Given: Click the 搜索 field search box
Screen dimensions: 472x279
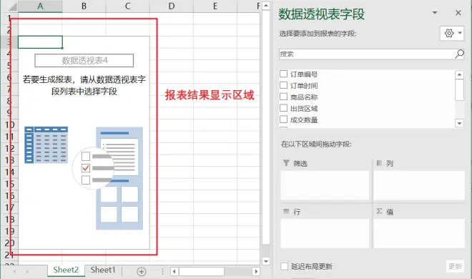Looking at the screenshot, I should [367, 54].
